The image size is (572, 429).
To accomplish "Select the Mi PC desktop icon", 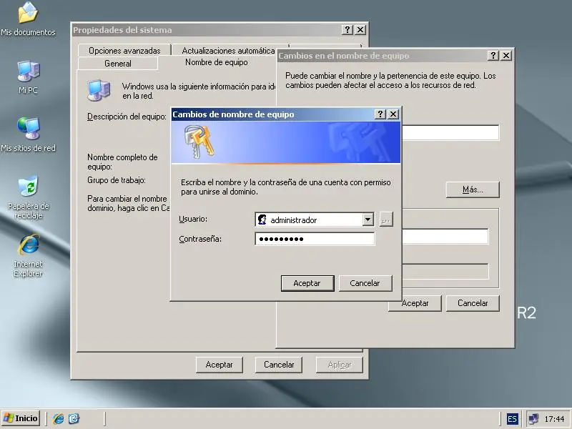I will click(28, 77).
